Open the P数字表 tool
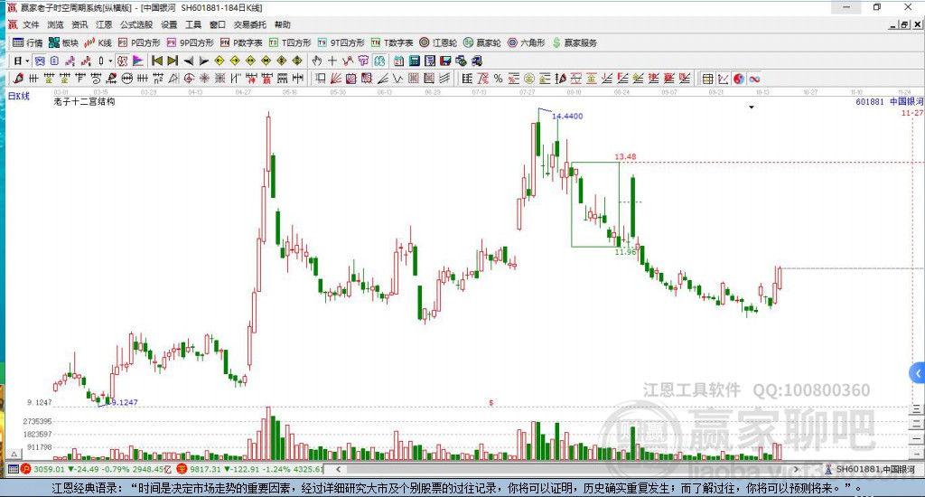The image size is (925, 497). pos(241,42)
